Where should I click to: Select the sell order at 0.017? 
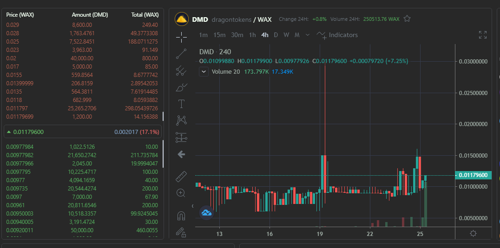(x=83, y=67)
